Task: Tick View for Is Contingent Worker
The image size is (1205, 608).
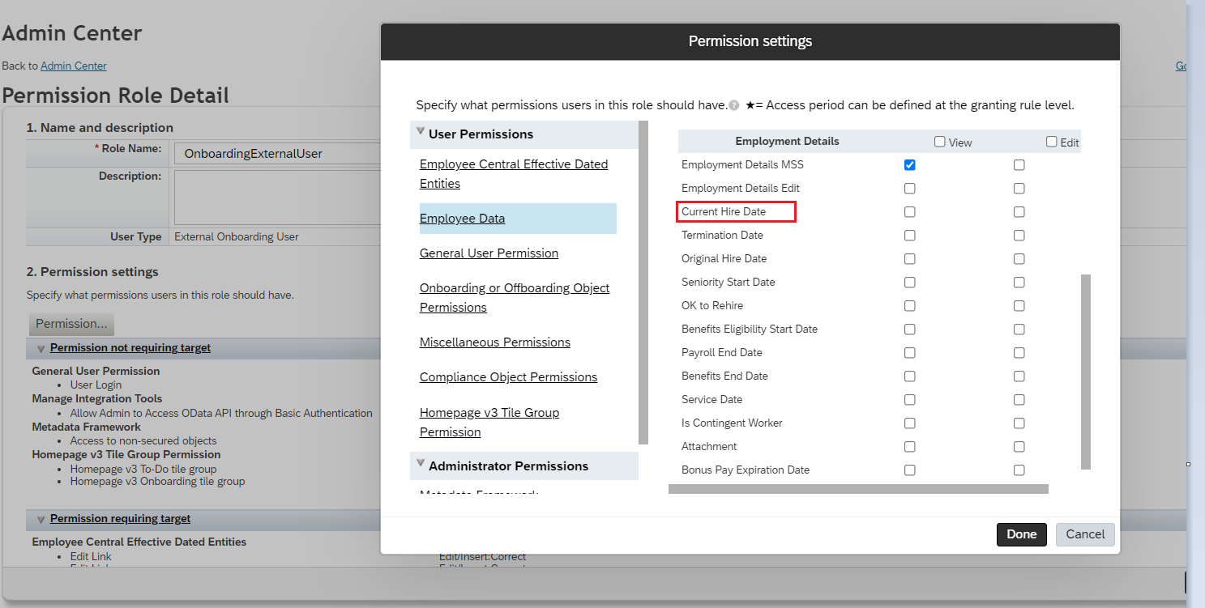Action: (x=910, y=423)
